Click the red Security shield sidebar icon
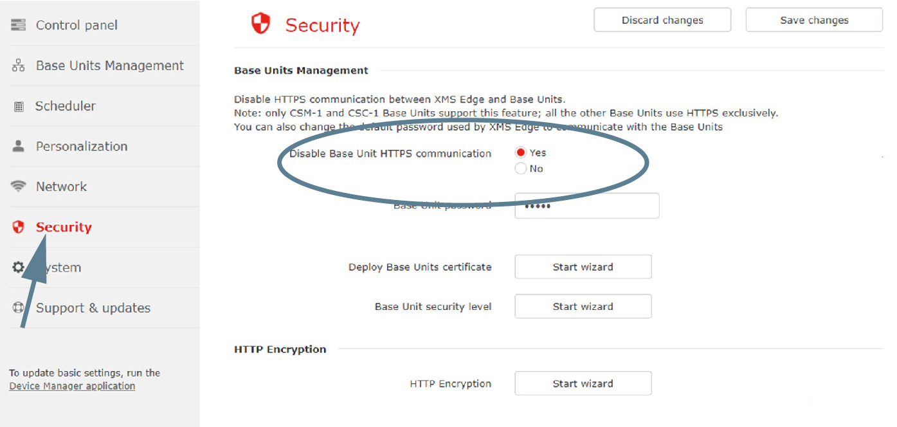This screenshot has height=427, width=897. [19, 227]
